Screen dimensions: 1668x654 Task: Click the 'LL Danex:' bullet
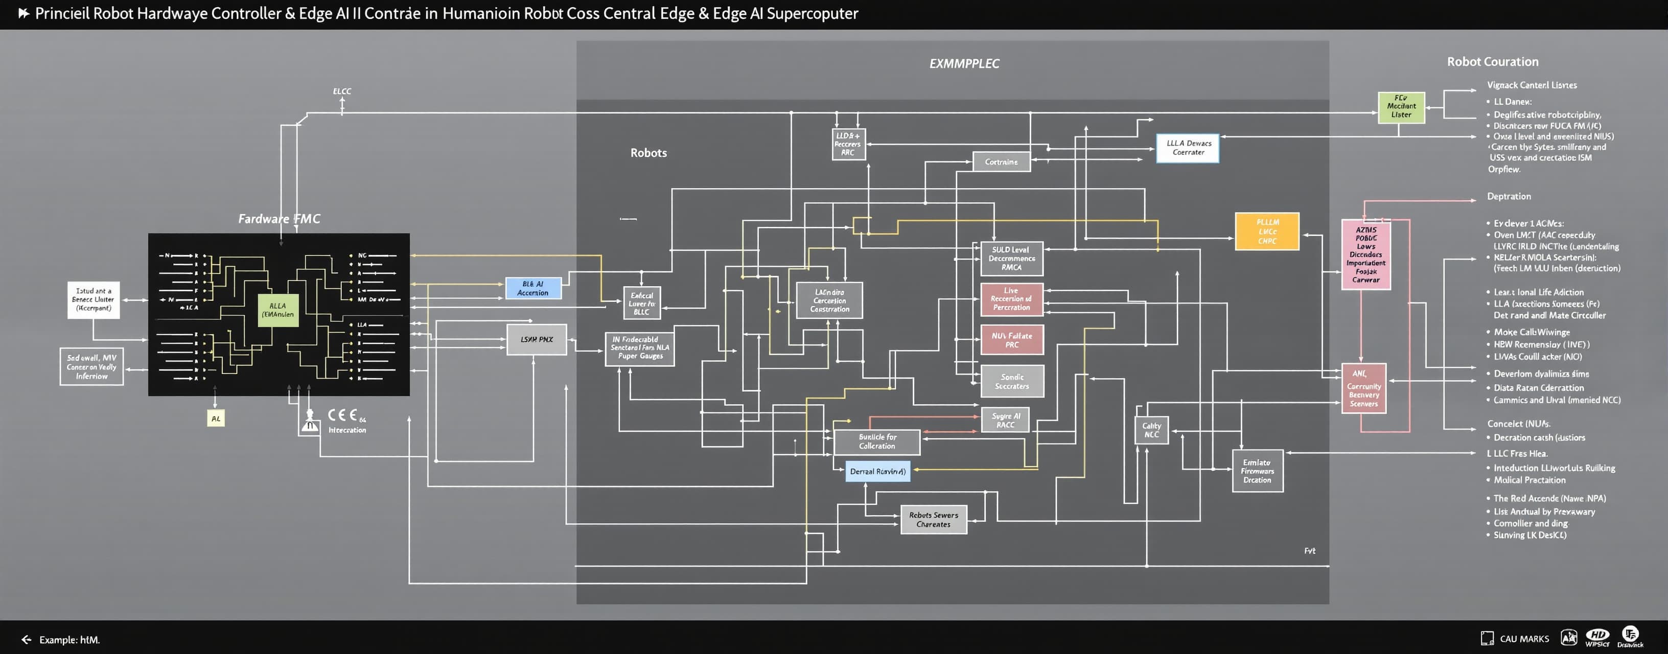coord(1513,102)
